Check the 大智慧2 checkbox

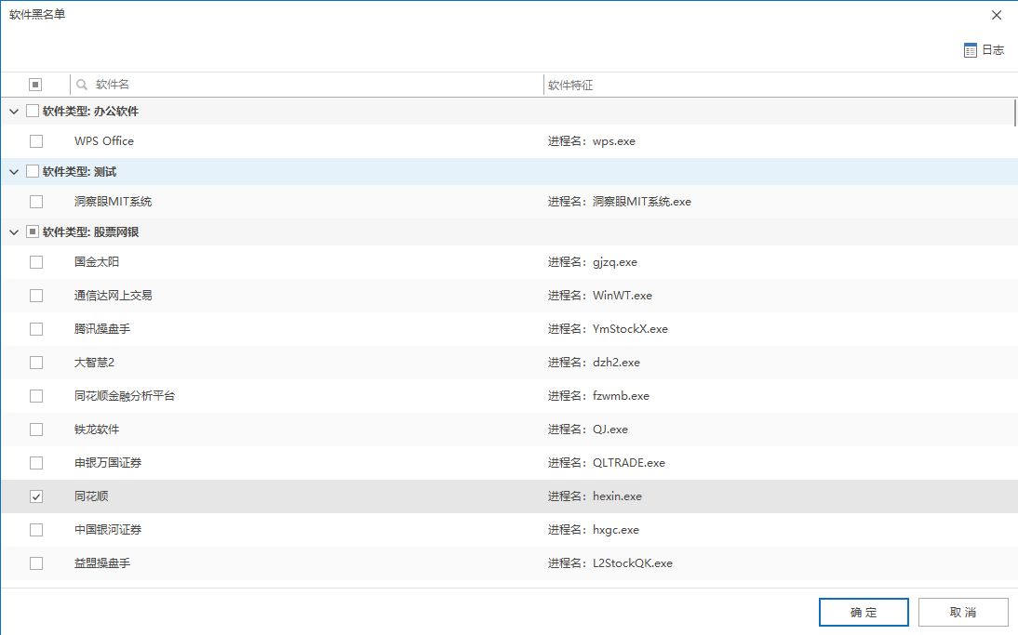click(x=36, y=362)
